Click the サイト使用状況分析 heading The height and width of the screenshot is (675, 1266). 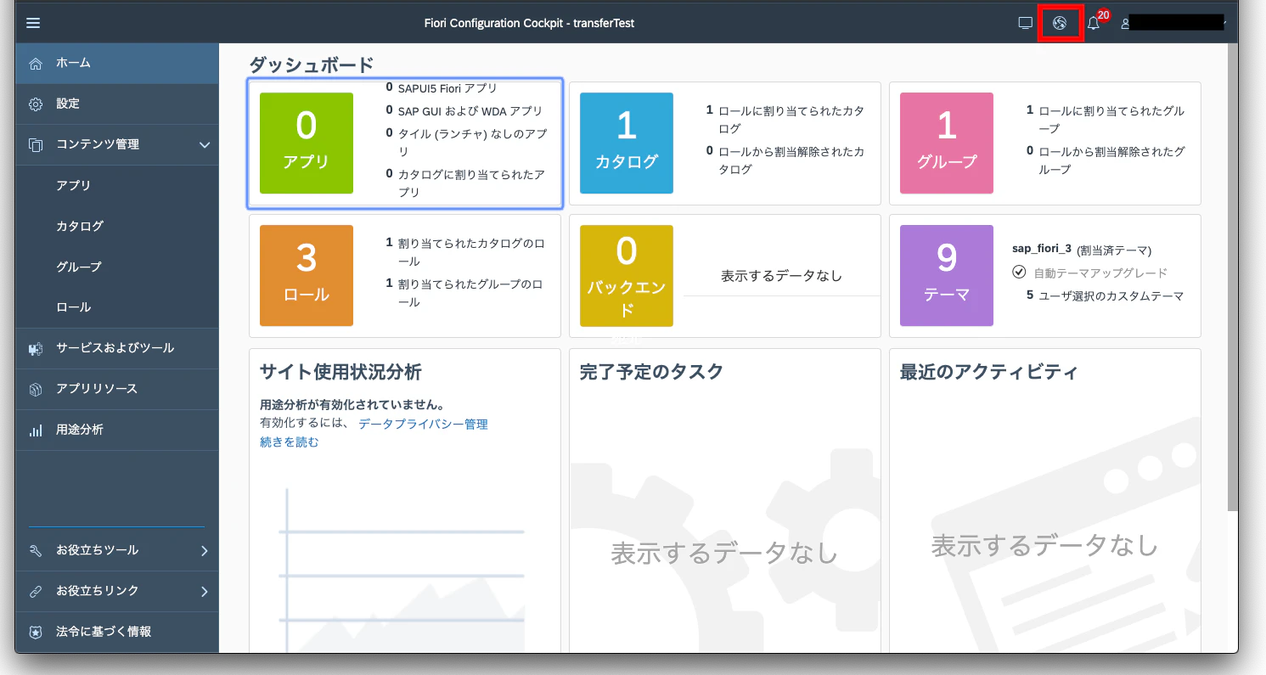[340, 372]
